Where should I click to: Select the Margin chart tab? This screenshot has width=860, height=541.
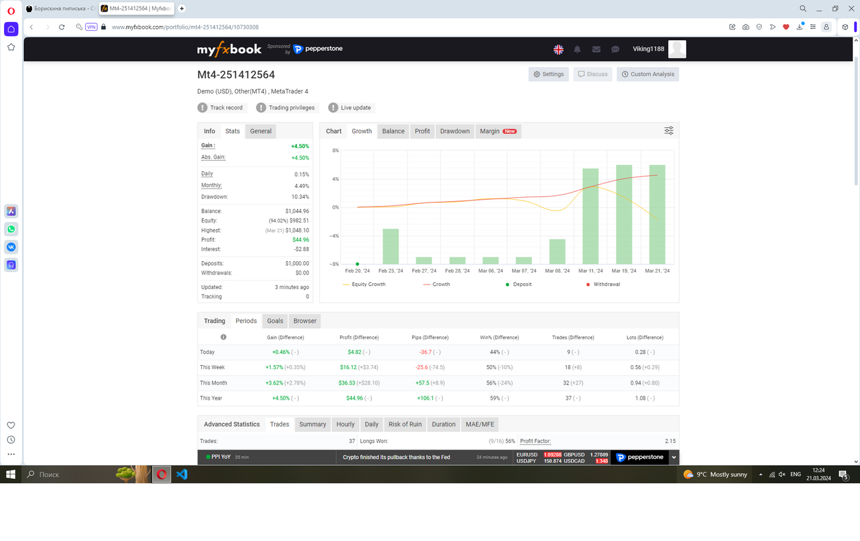[498, 131]
